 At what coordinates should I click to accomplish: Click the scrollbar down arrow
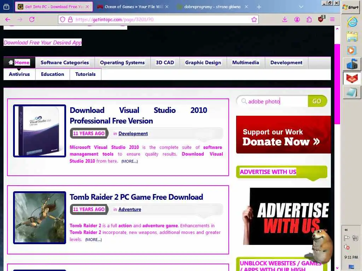337,268
